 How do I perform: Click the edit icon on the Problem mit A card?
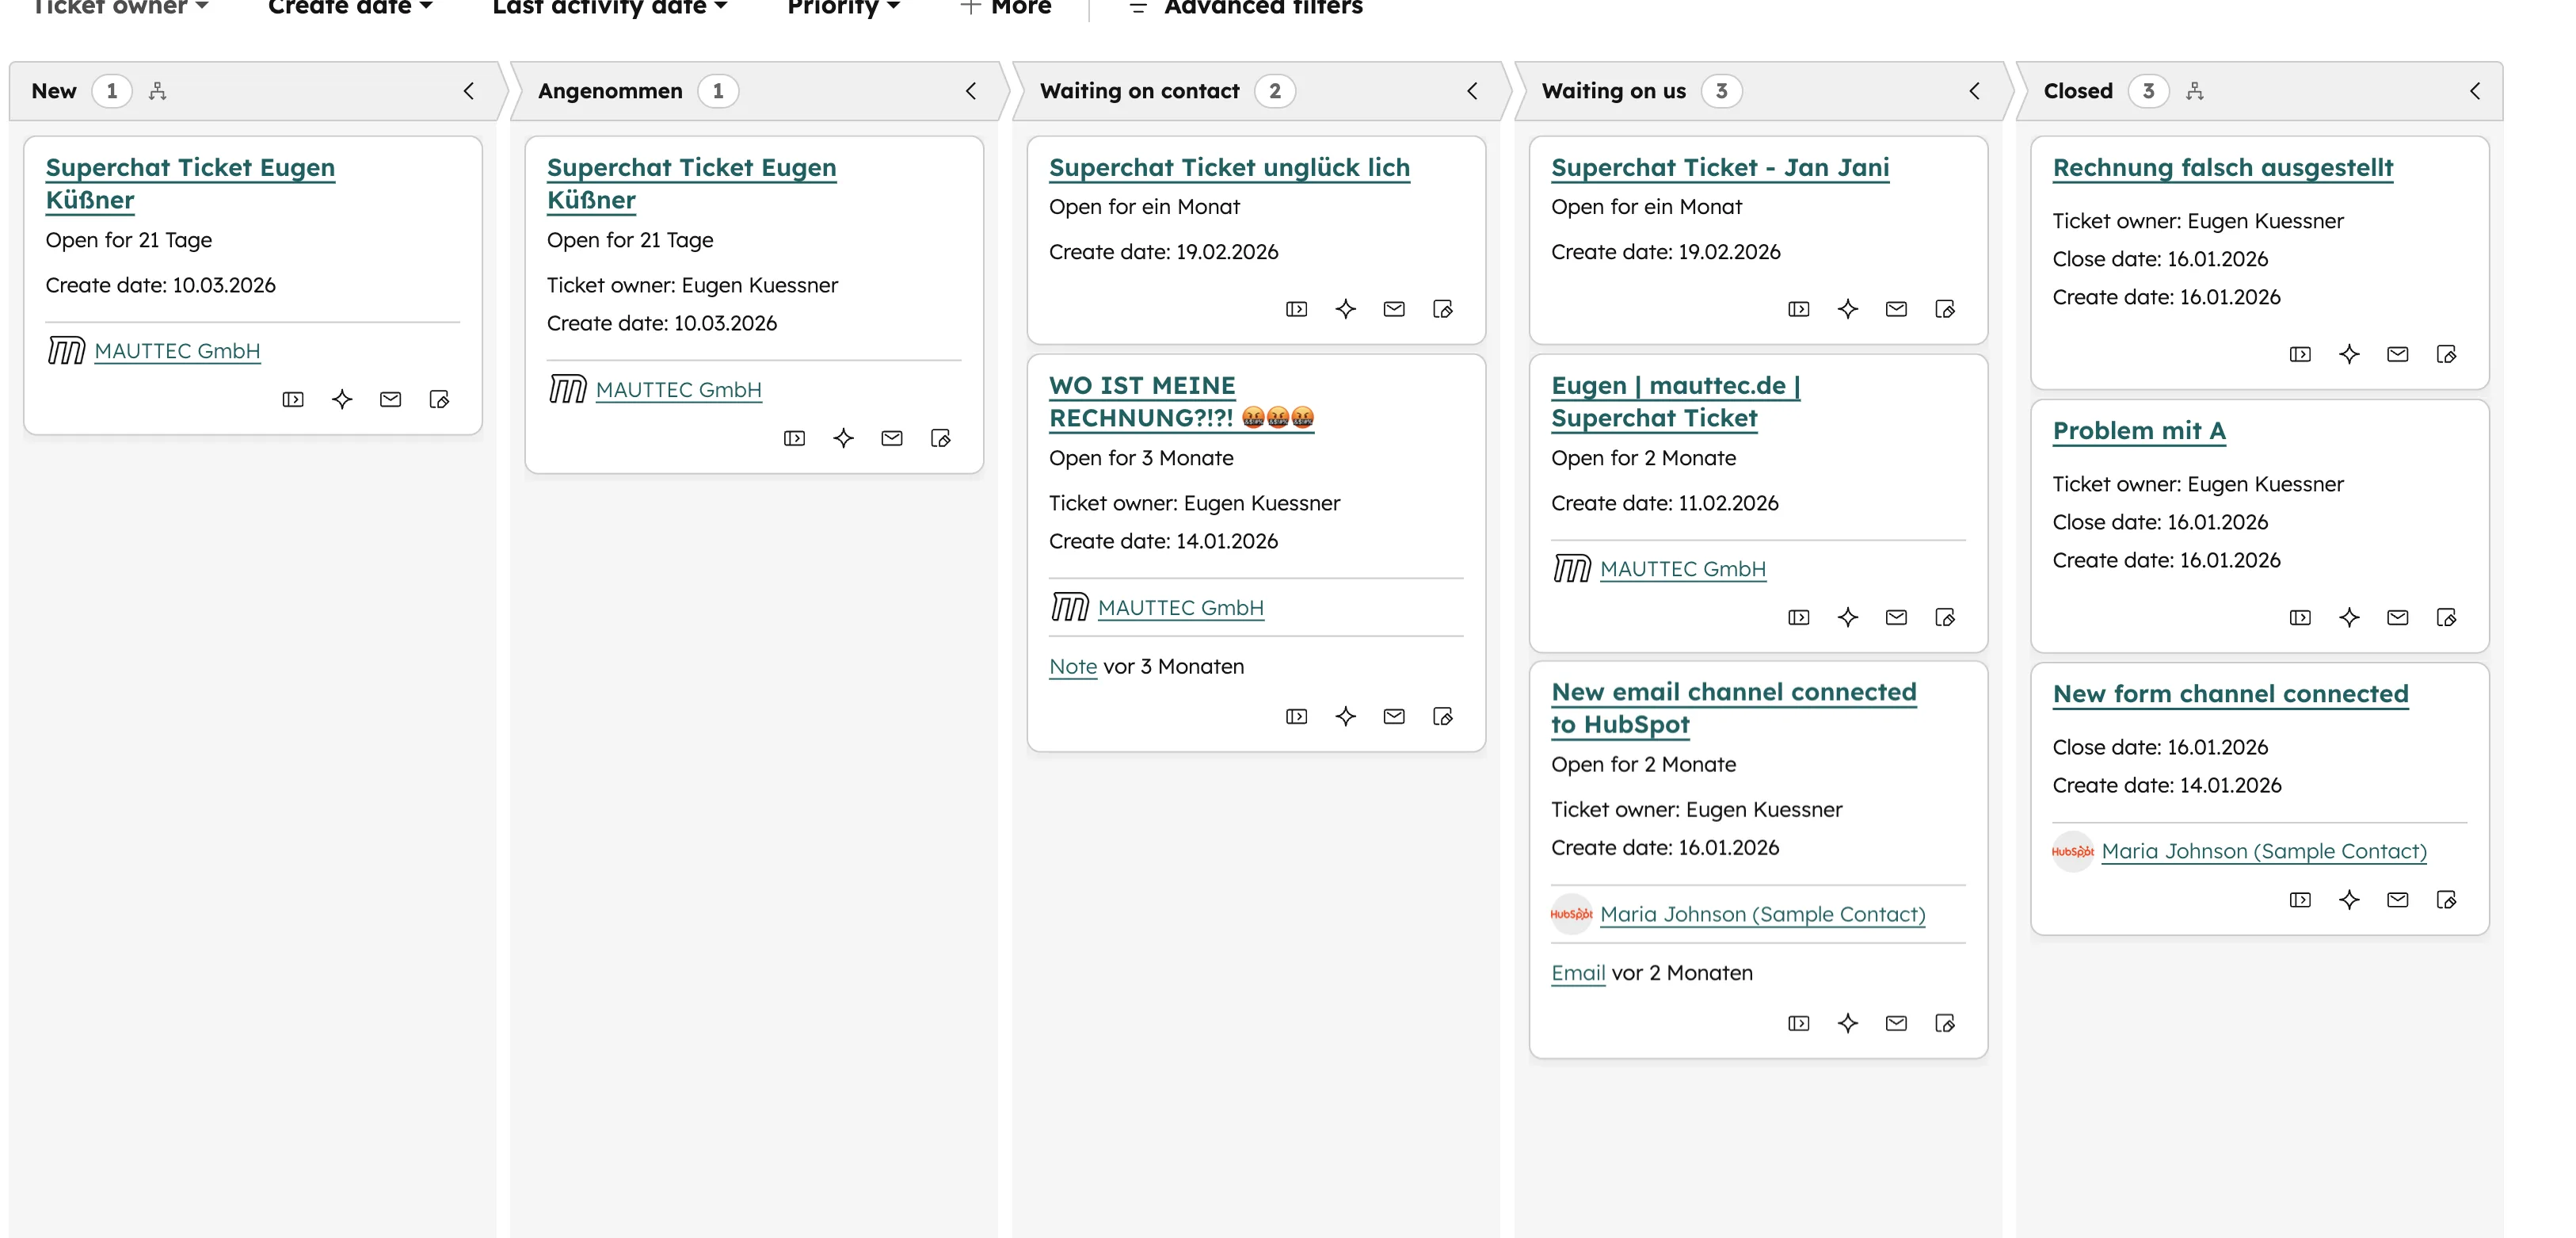pos(2445,617)
